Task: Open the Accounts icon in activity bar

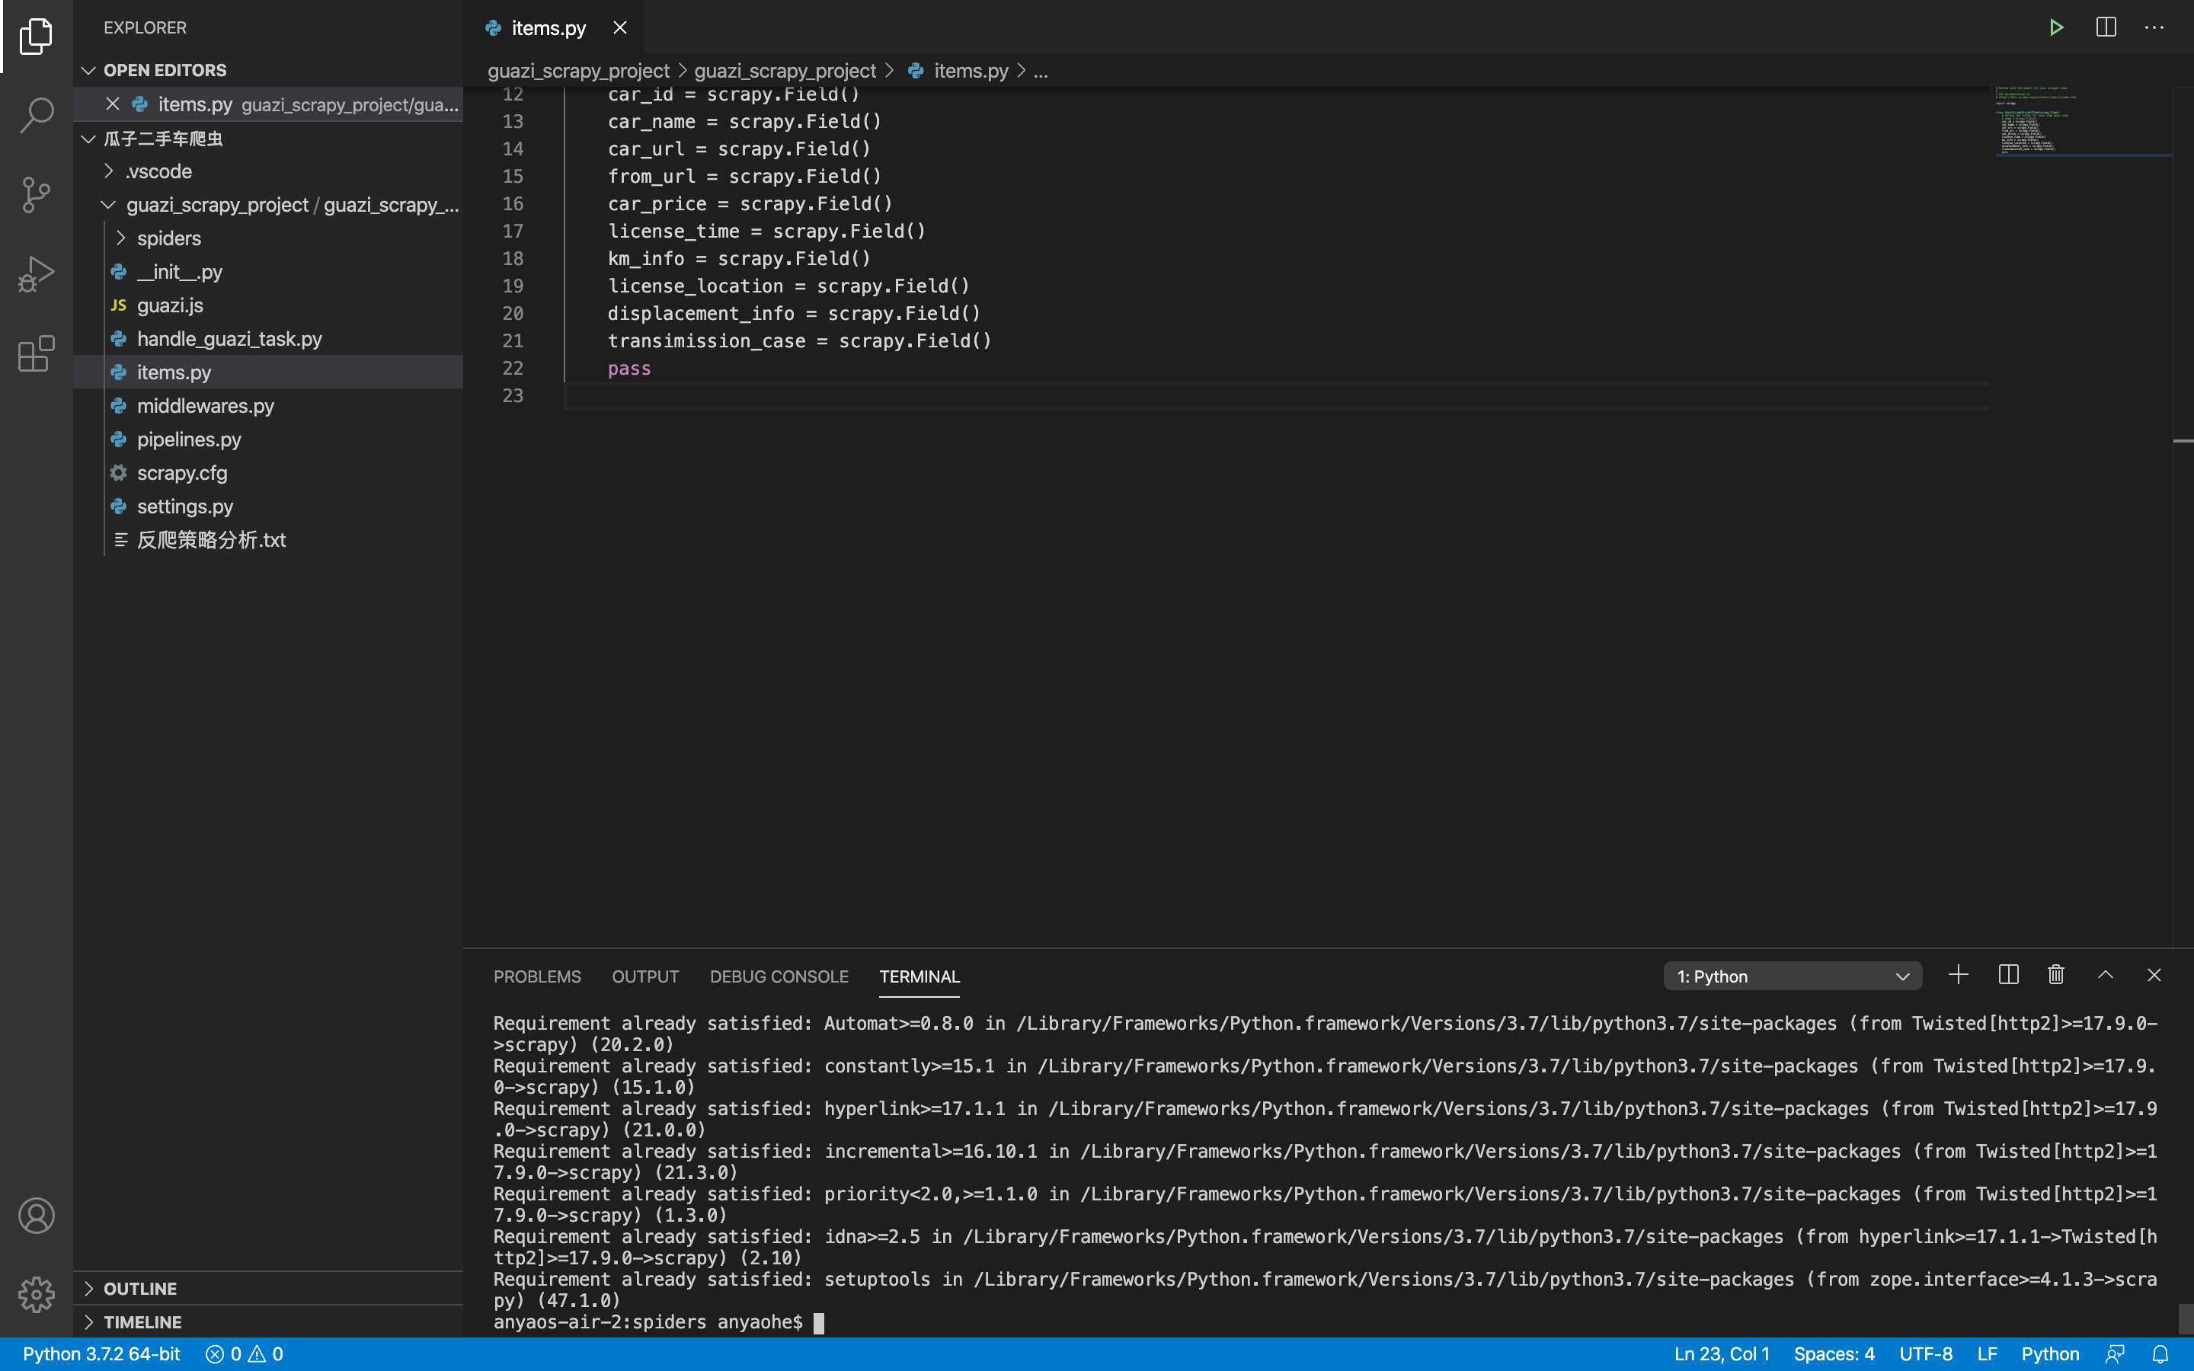Action: 37,1215
